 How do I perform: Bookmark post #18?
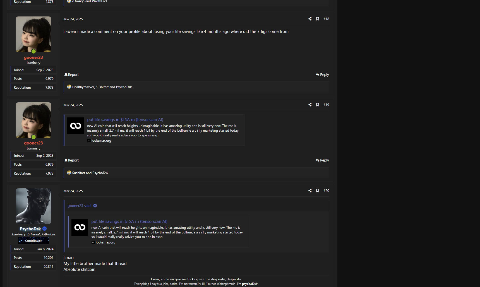click(317, 19)
